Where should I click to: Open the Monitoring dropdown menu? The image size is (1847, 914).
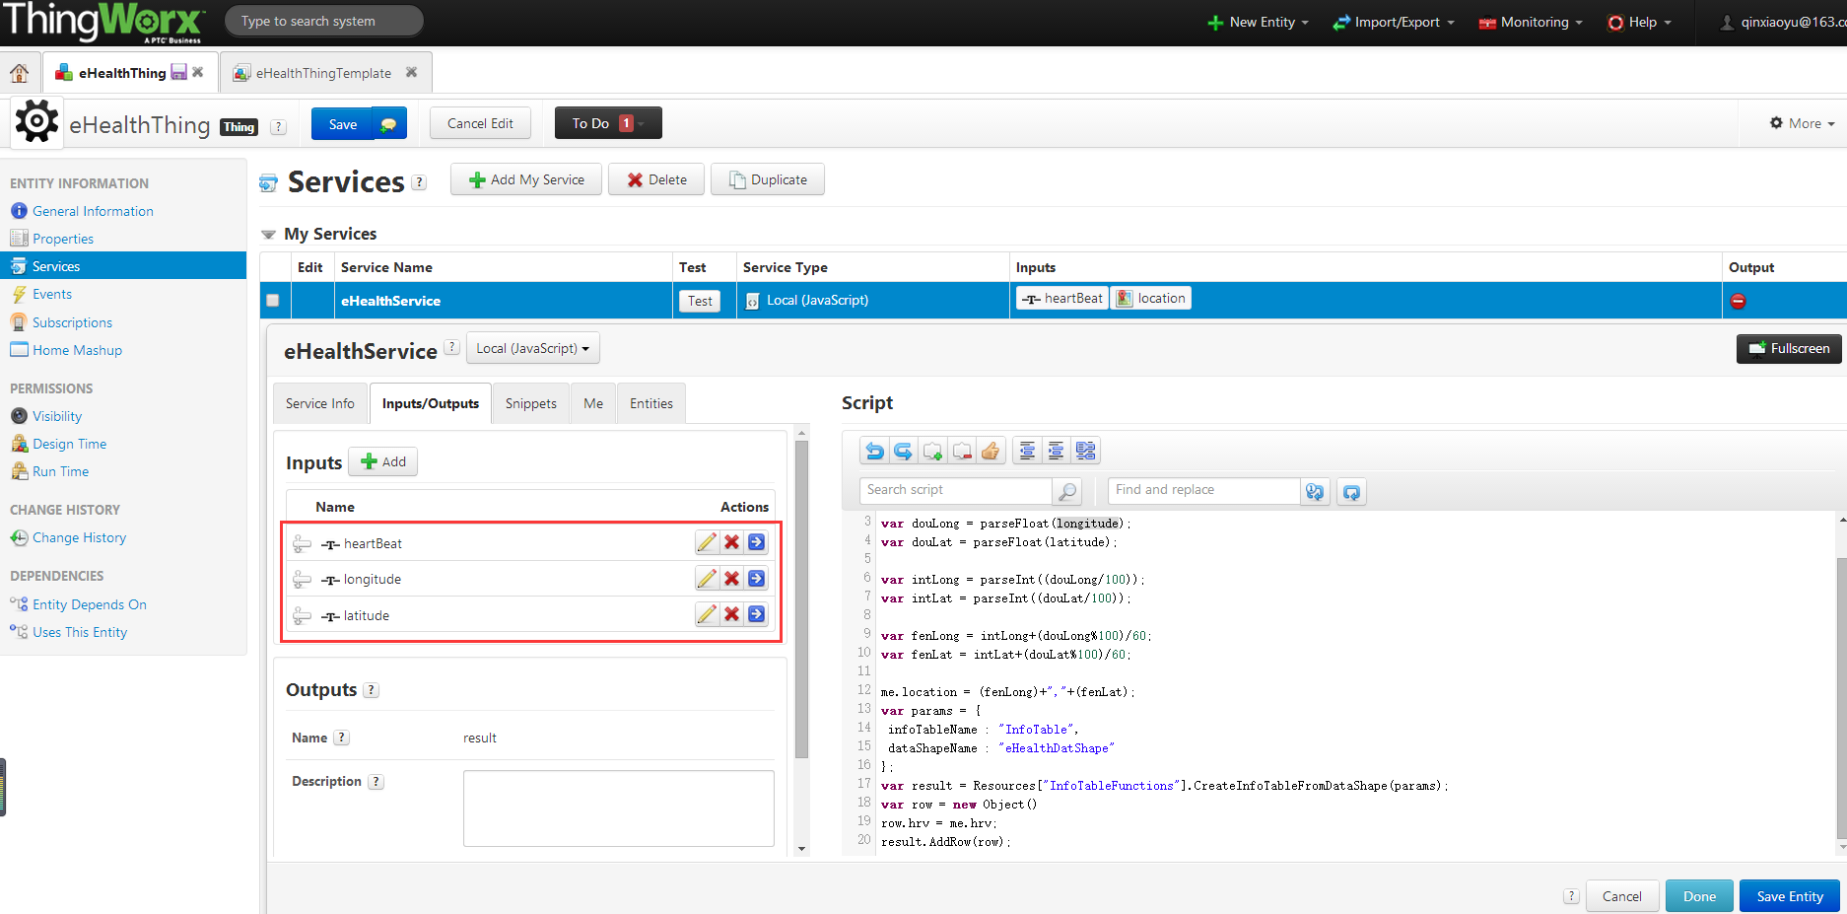(1531, 22)
